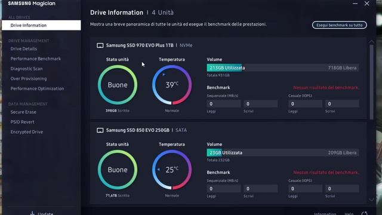The image size is (382, 215).
Task: Click 970 EVO Casuale Scrivi value field
Action: [x=342, y=104]
